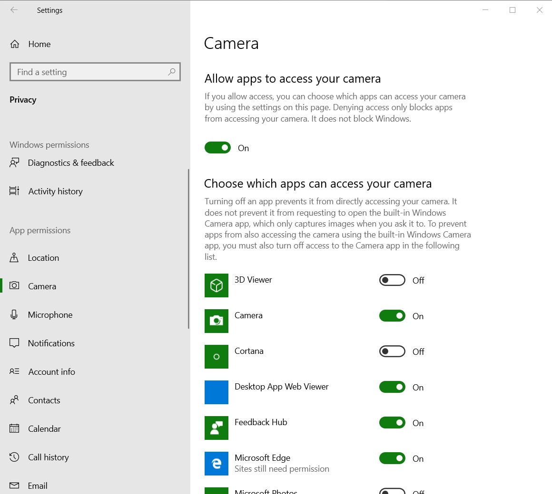Click the Account info icon
Screen dimensions: 552x494
tap(14, 371)
